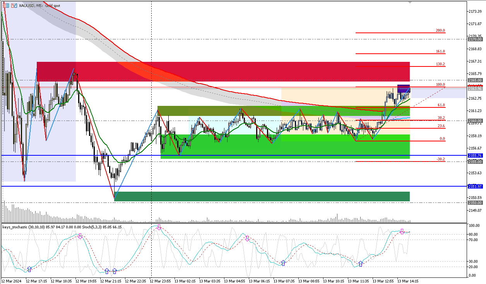Click the 13 Mar 06:15 time label
The width and height of the screenshot is (486, 284).
tap(259, 281)
